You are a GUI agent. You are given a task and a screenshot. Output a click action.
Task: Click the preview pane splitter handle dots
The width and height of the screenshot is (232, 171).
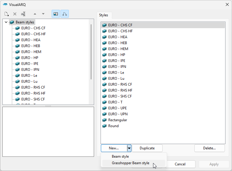click(48, 106)
